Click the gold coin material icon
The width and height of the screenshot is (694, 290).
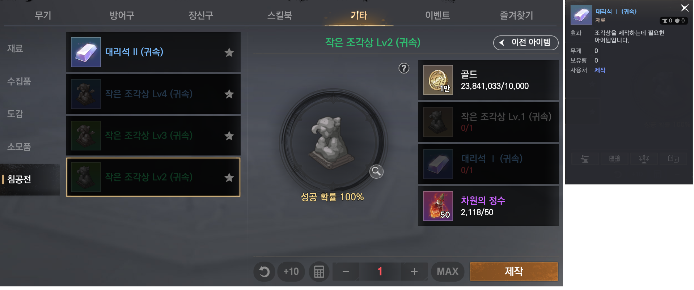[x=438, y=80]
